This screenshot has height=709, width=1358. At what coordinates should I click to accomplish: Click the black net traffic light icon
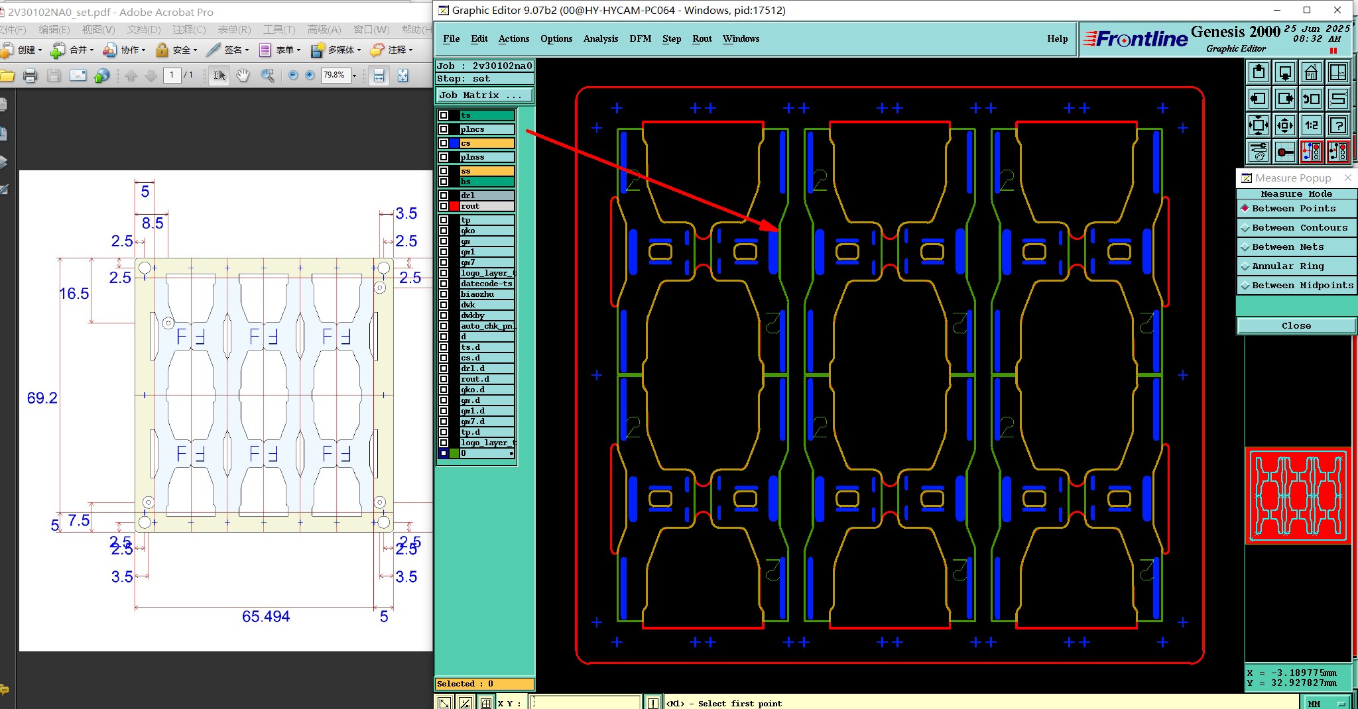[1338, 152]
